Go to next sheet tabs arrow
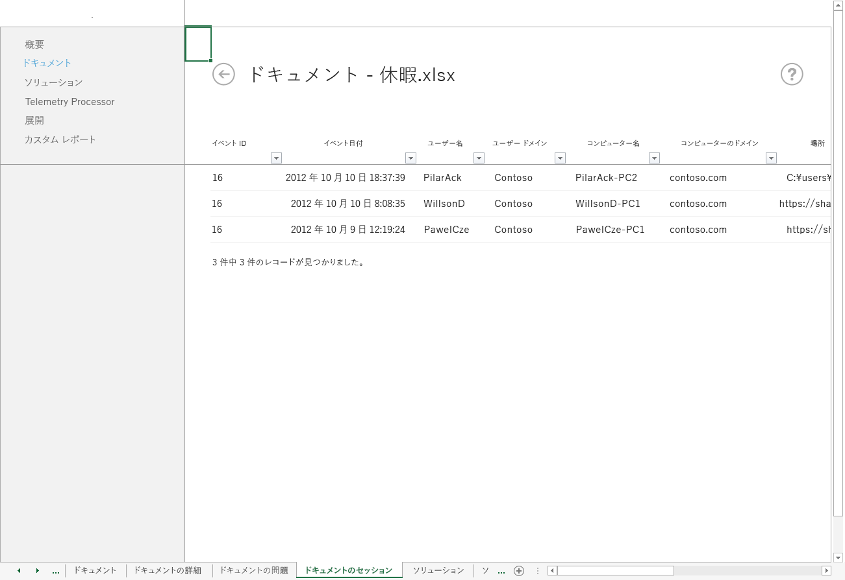845x580 pixels. tap(38, 571)
